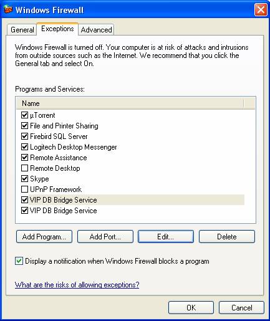Close the Windows Firewall dialog
This screenshot has width=270, height=321.
[x=261, y=9]
